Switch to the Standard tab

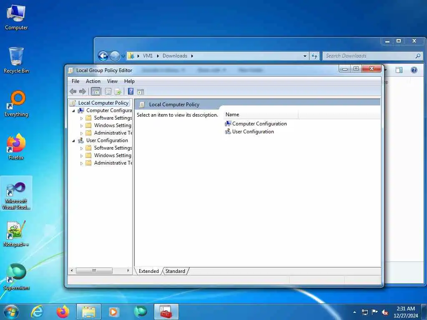click(175, 271)
